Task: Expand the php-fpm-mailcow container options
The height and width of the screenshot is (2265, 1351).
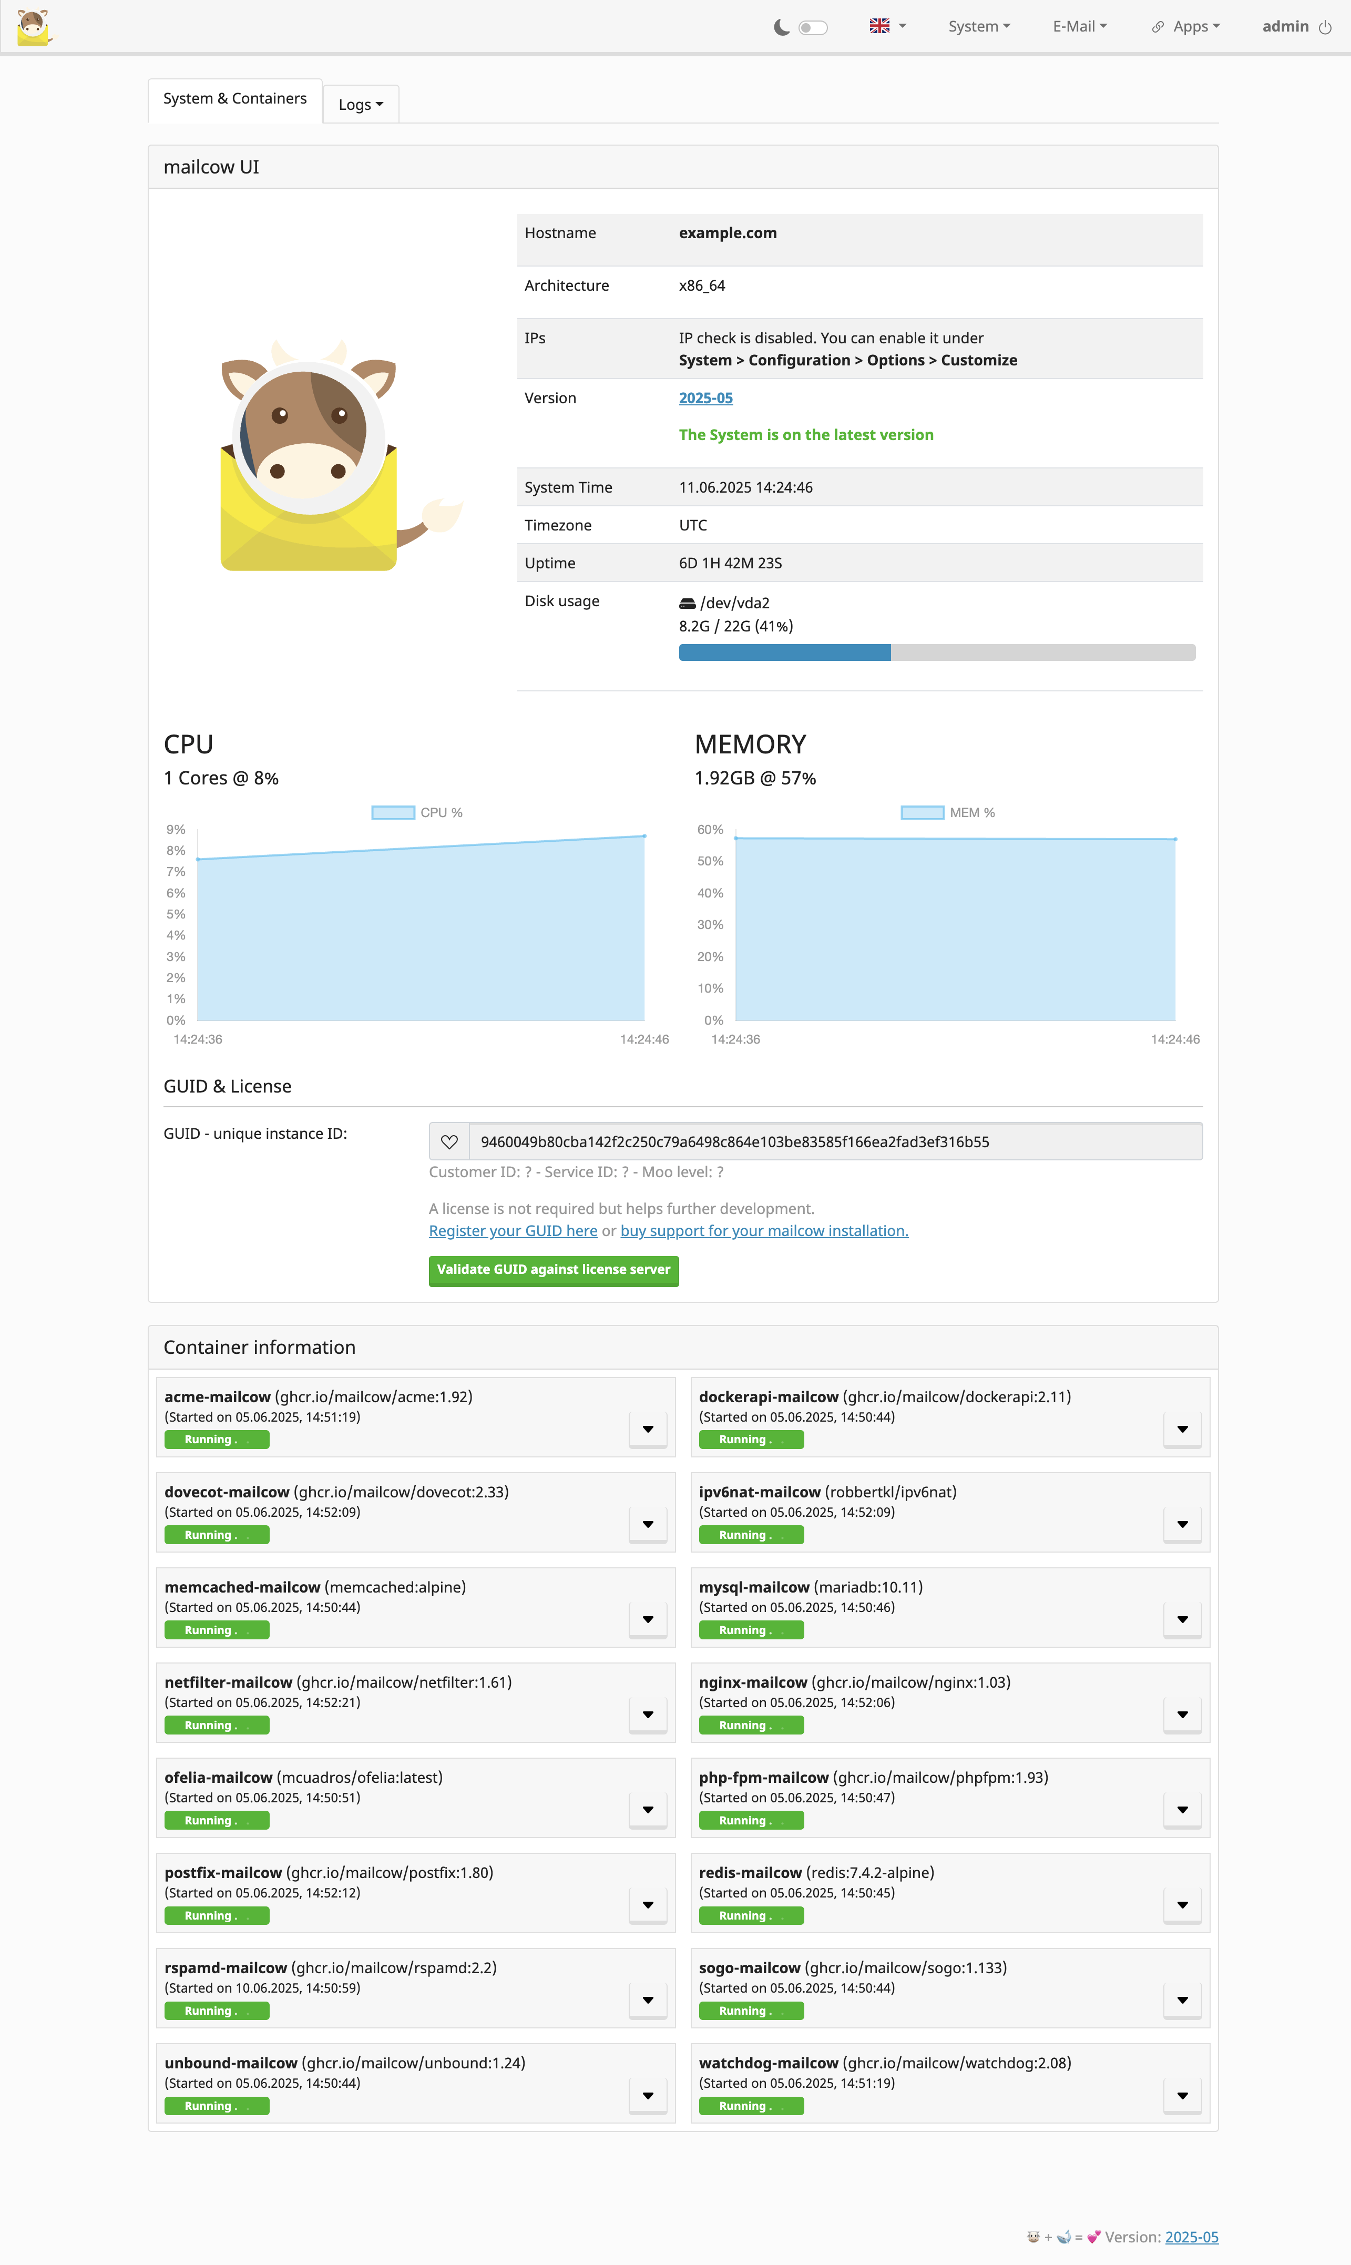Action: (1183, 1810)
